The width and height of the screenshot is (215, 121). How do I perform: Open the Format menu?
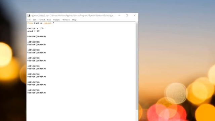pos(42,20)
